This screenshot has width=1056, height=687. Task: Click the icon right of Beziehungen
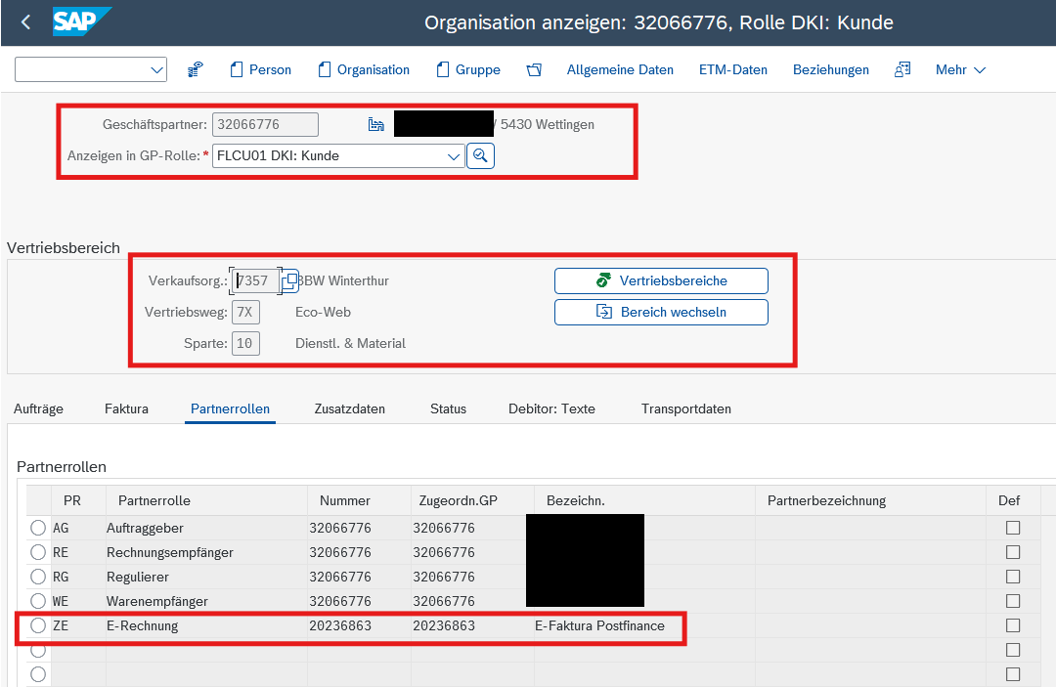(902, 69)
